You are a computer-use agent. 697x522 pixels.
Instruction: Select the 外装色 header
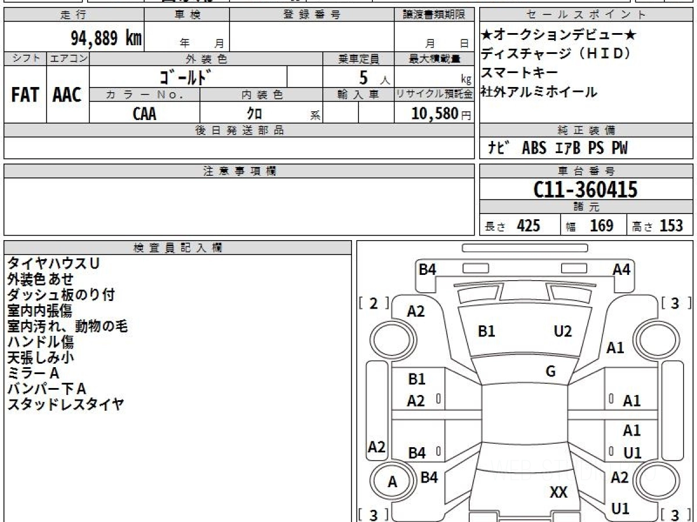pyautogui.click(x=206, y=59)
